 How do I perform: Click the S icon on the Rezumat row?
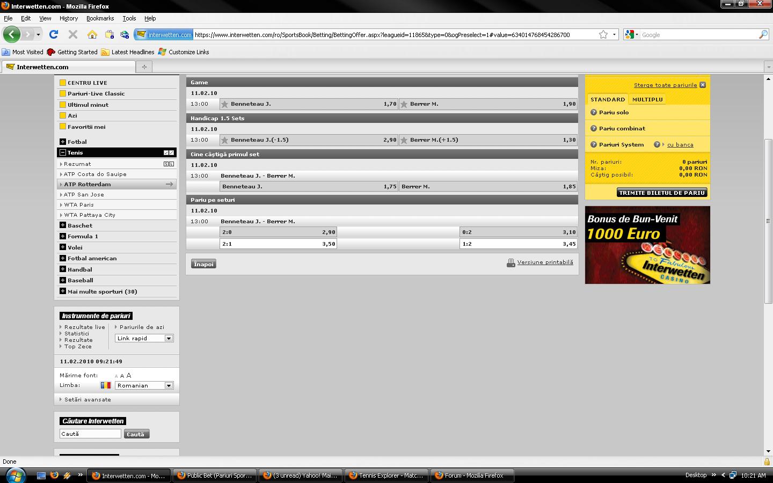166,164
